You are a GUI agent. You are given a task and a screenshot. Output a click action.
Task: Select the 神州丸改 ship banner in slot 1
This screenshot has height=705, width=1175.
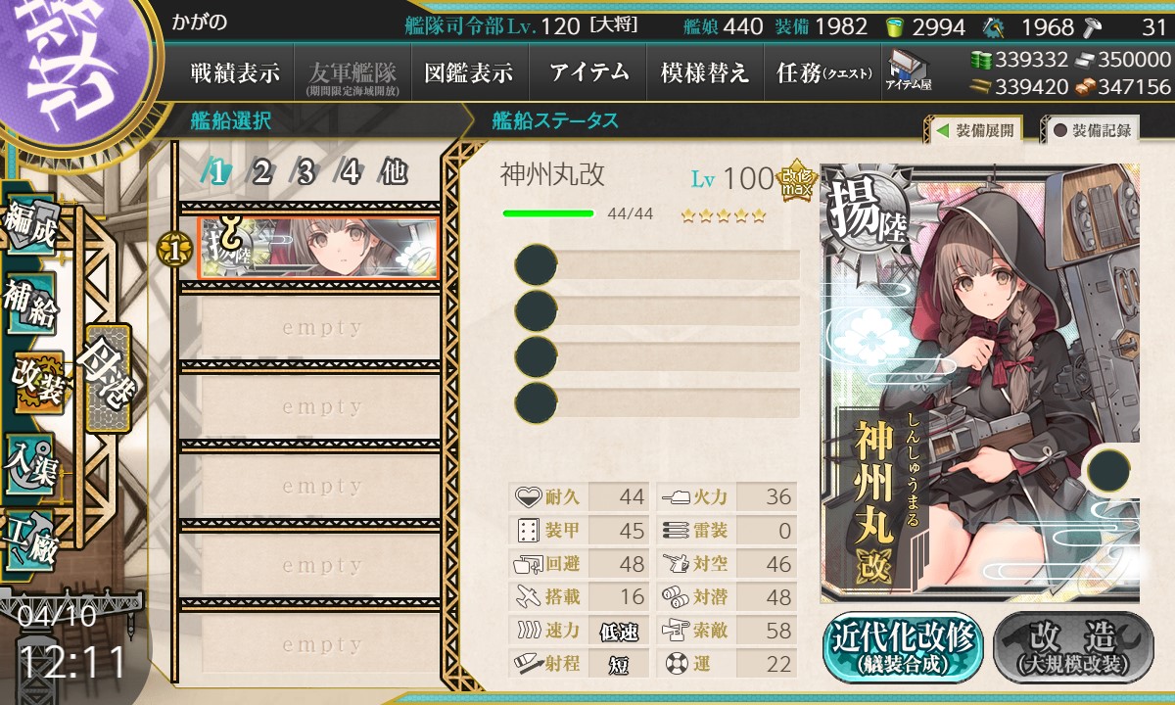318,249
